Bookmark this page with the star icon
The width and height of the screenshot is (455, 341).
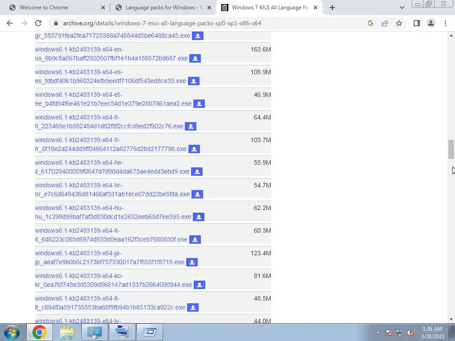399,23
